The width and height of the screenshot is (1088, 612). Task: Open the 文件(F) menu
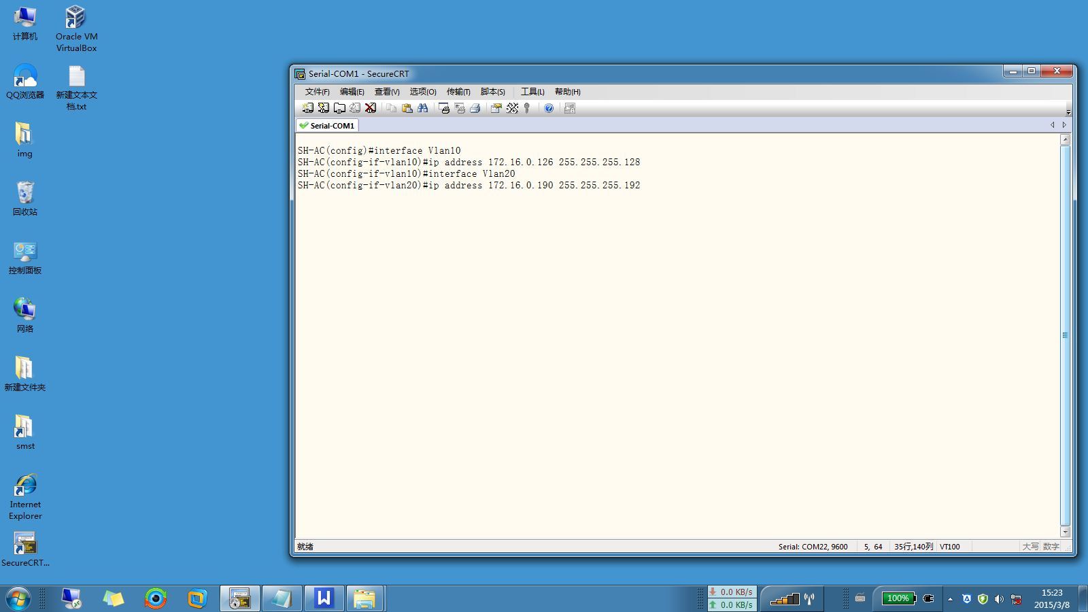click(x=317, y=92)
